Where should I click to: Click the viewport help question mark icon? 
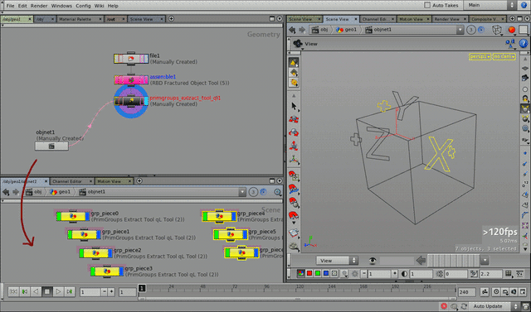pyautogui.click(x=524, y=43)
